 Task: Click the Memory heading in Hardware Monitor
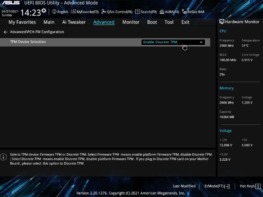click(226, 88)
